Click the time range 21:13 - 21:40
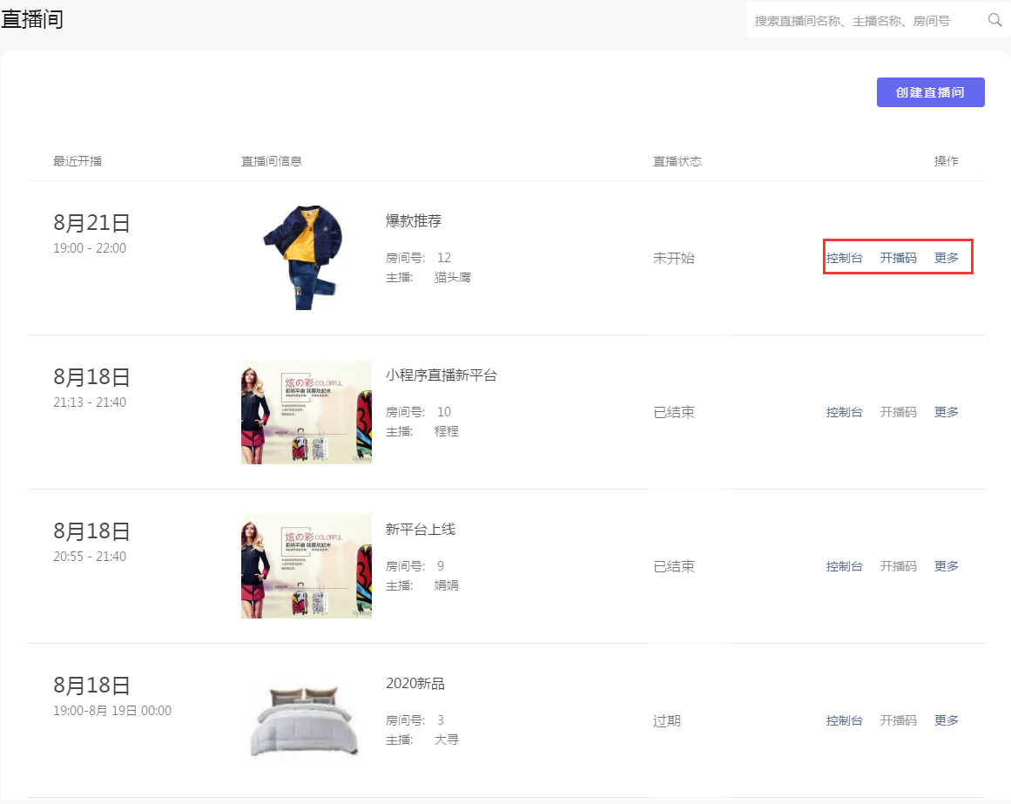 90,402
